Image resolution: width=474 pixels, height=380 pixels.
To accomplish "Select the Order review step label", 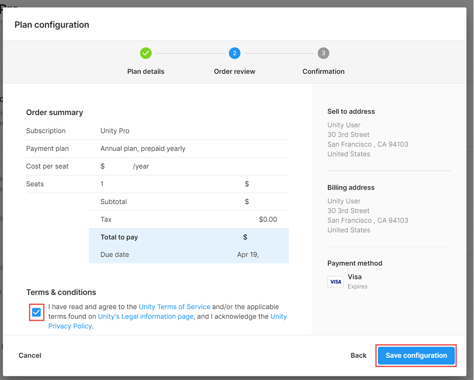I will 235,72.
